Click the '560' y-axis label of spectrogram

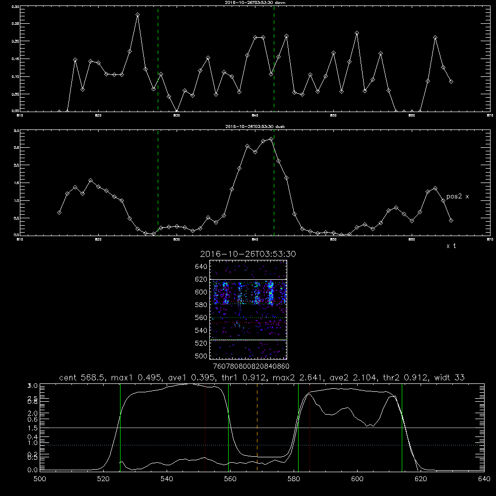201,317
